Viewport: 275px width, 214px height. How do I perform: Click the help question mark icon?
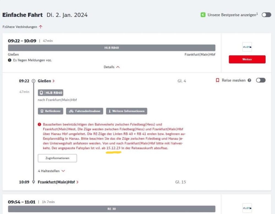pyautogui.click(x=249, y=80)
